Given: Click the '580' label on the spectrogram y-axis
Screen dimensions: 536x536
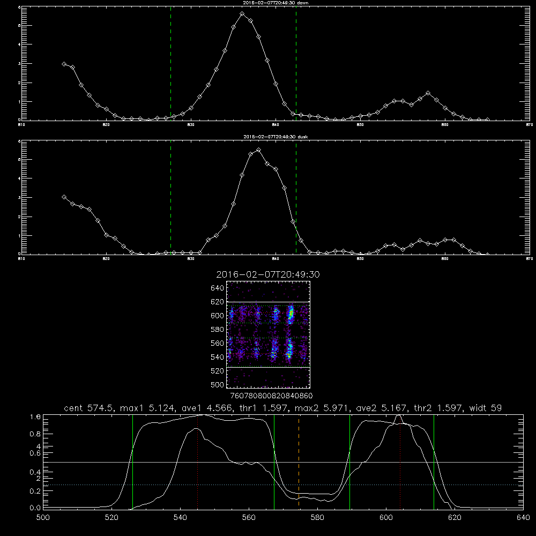Looking at the screenshot, I should (x=218, y=330).
